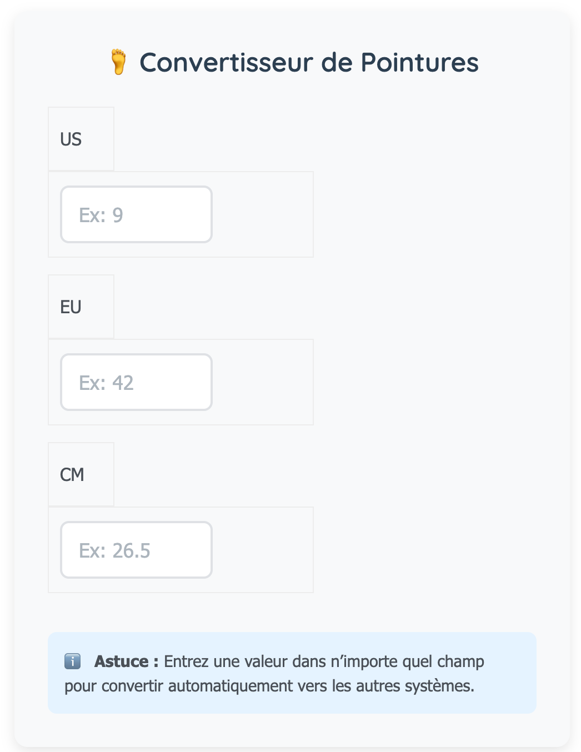This screenshot has height=752, width=581.
Task: Click the foot emoji icon in the title
Action: [118, 62]
